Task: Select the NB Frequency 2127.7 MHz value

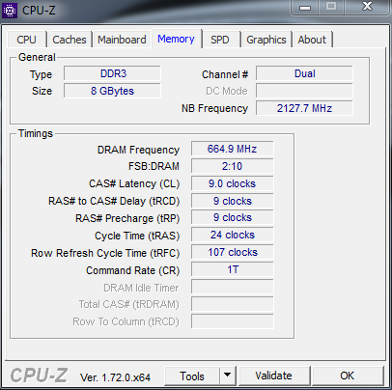Action: pos(304,108)
